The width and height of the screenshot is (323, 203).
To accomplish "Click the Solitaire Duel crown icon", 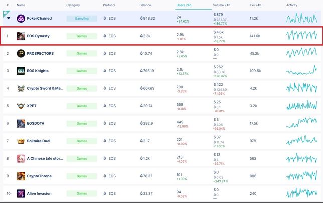I will point(21,141).
